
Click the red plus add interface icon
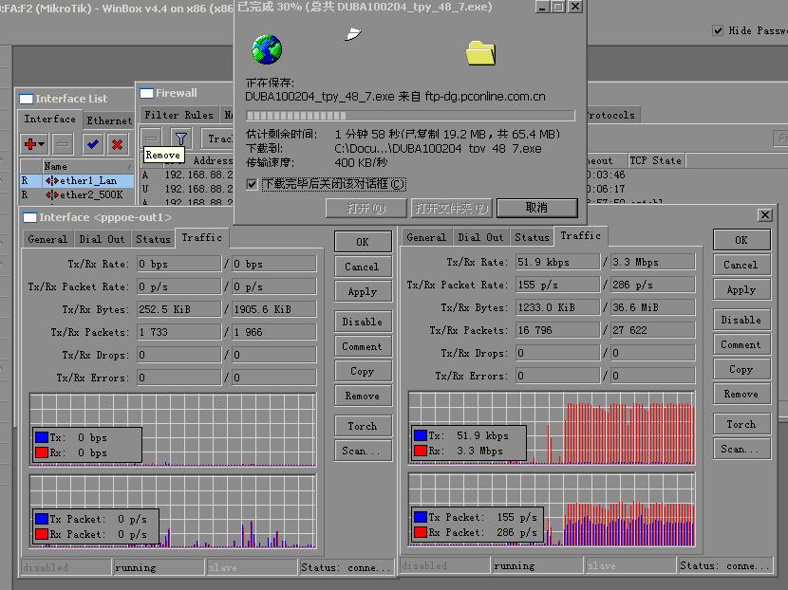(x=30, y=144)
